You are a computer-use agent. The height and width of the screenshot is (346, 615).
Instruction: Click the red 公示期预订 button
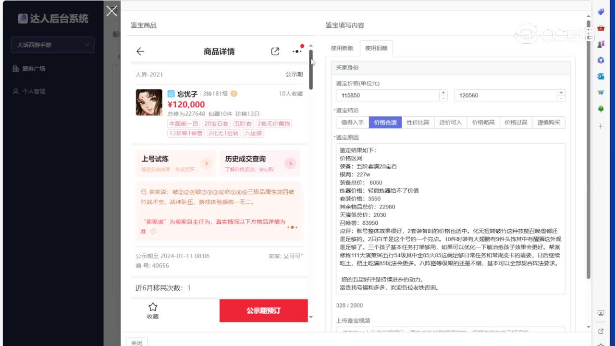[x=263, y=310]
